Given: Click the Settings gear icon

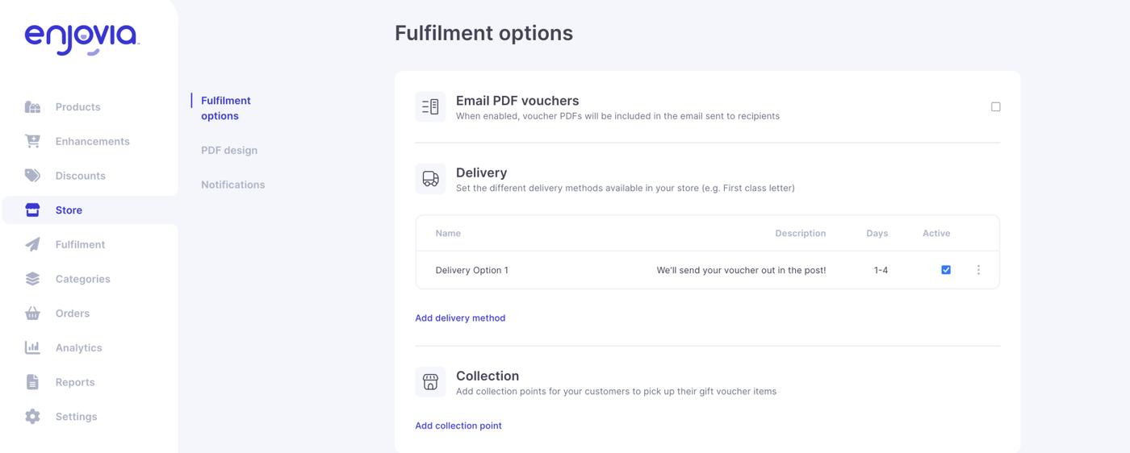Looking at the screenshot, I should pyautogui.click(x=32, y=417).
